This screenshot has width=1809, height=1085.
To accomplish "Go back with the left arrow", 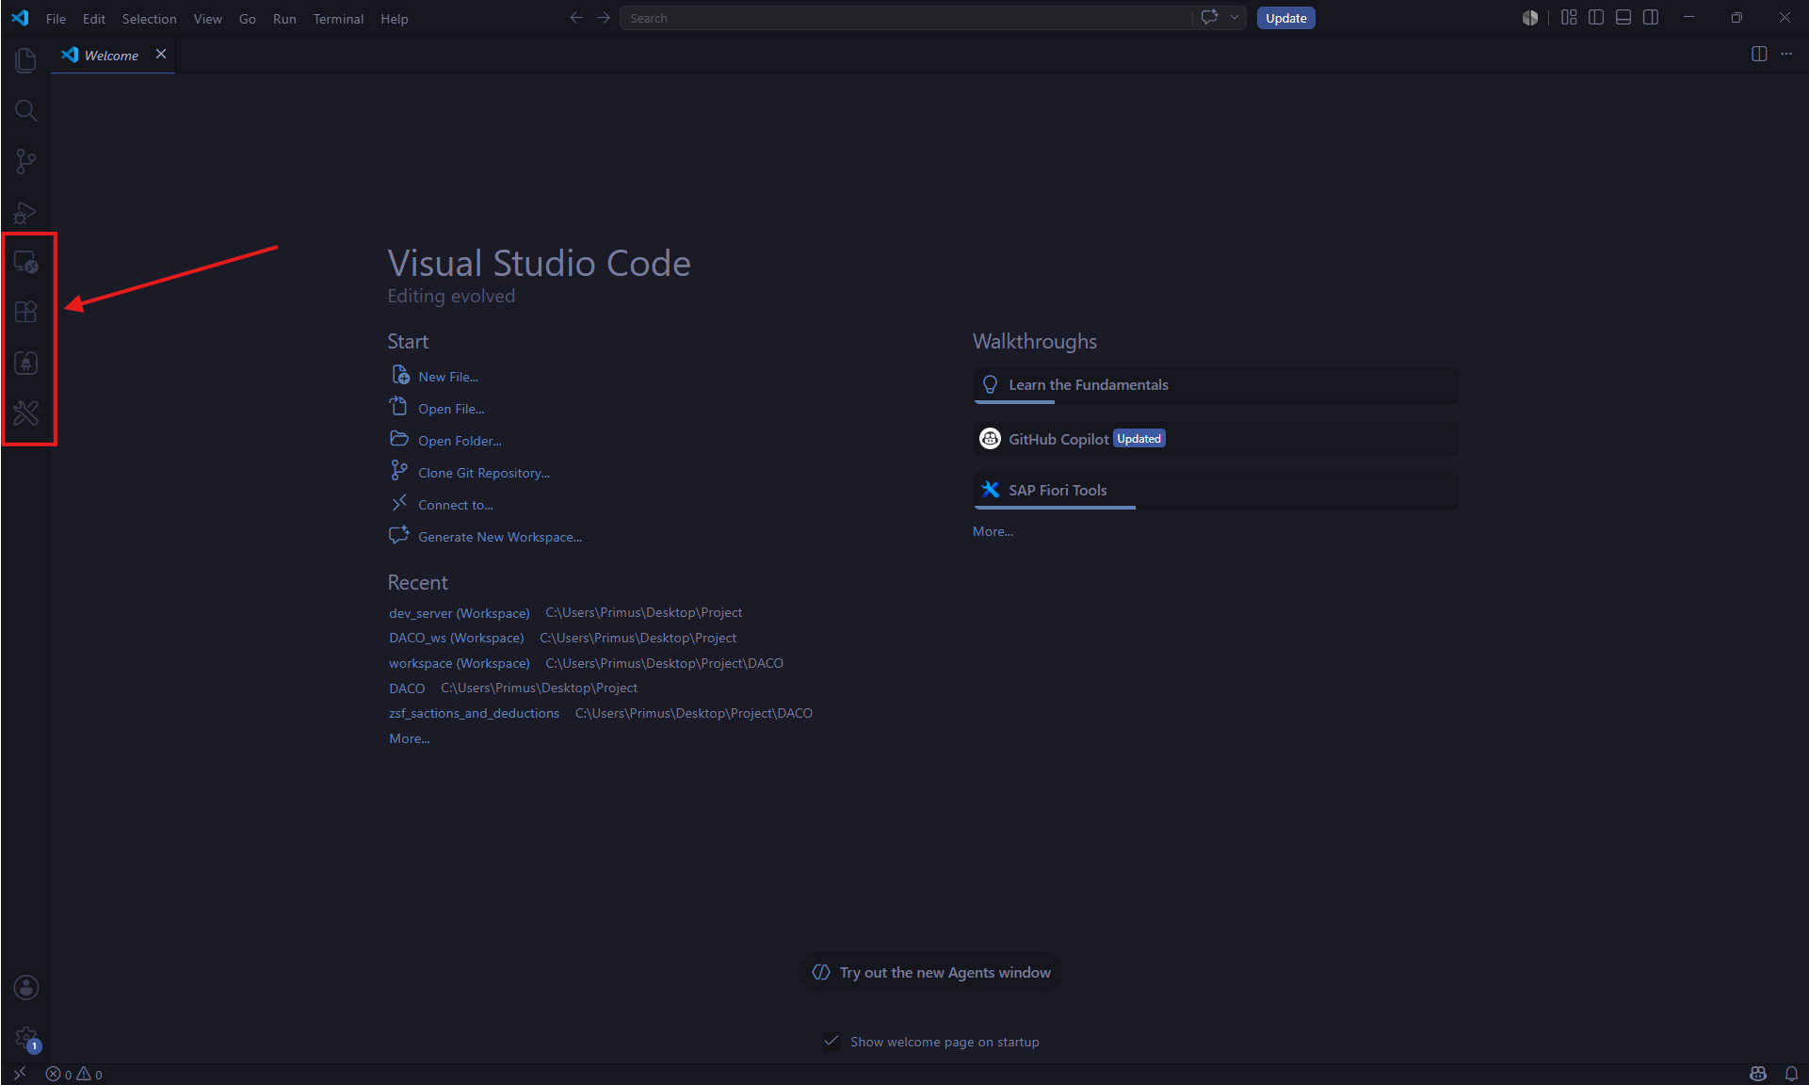I will click(x=576, y=18).
